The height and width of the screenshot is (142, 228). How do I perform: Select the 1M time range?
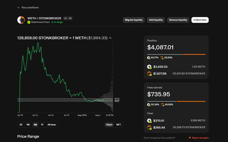(35, 125)
